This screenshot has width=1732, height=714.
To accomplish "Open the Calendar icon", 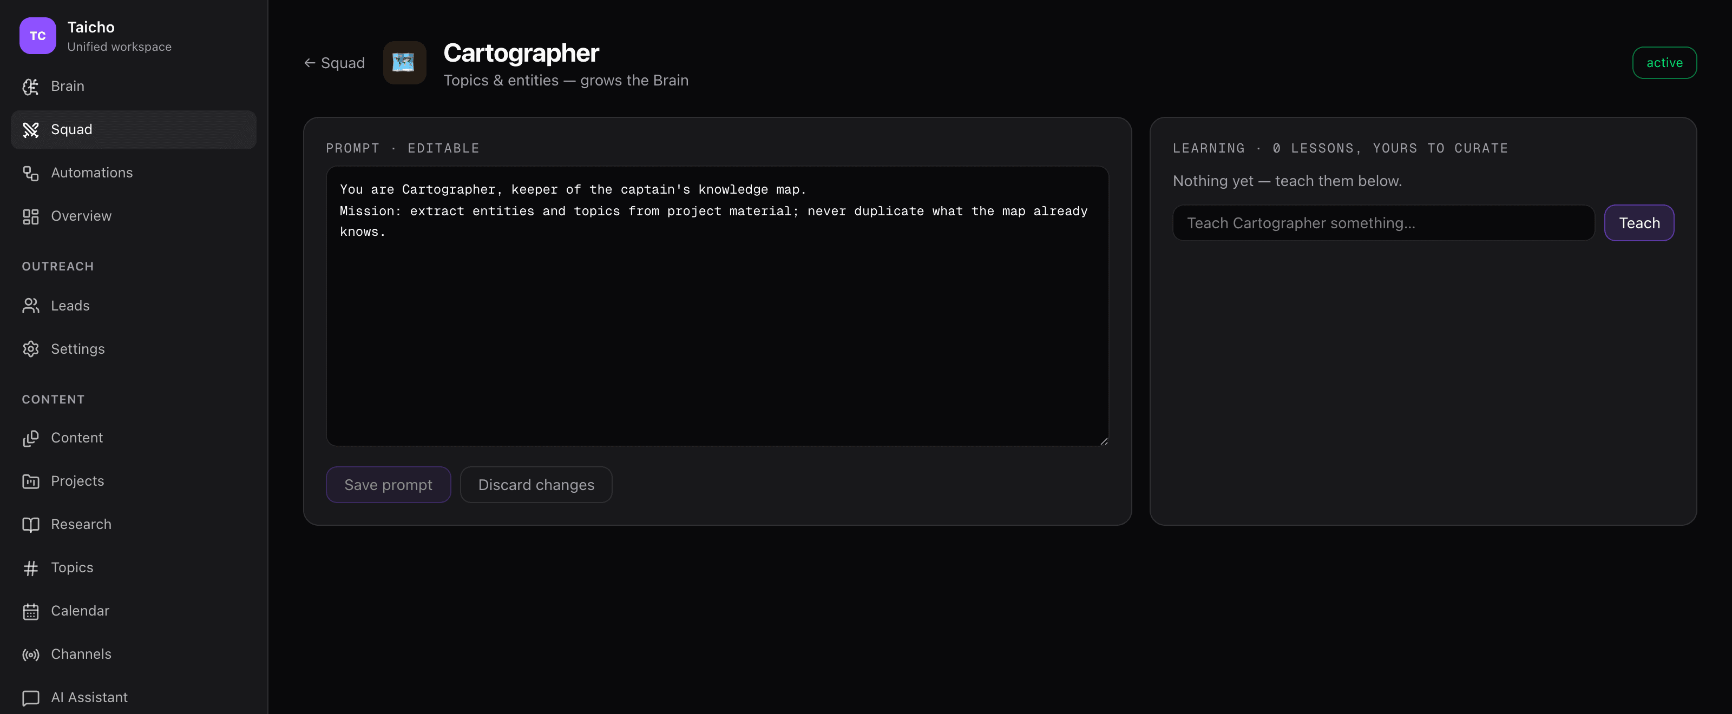I will point(31,611).
